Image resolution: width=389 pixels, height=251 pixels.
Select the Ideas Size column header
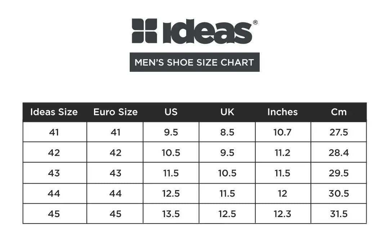[54, 112]
